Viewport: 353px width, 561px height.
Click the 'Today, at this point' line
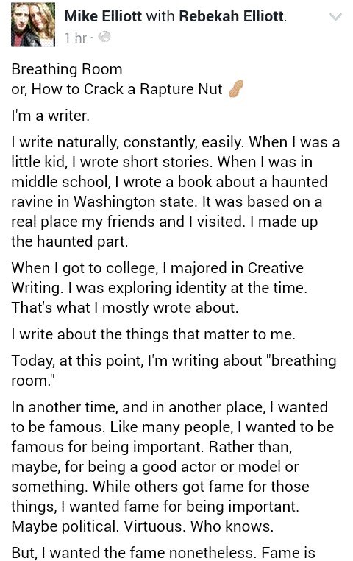coord(174,361)
